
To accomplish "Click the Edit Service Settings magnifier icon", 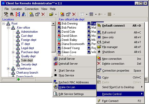I will (56, 94).
